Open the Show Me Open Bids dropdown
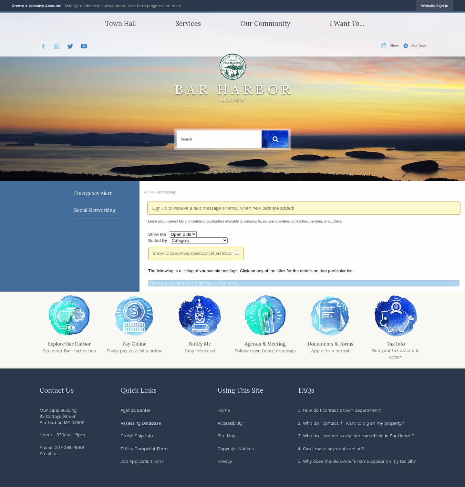This screenshot has width=465, height=487. point(183,234)
